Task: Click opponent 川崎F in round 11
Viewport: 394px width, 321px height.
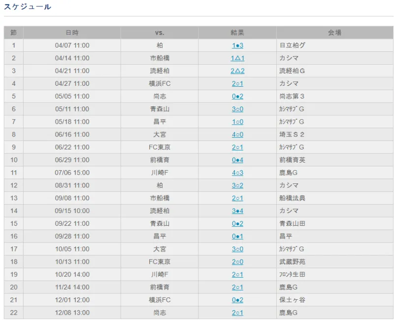Action: pos(160,173)
